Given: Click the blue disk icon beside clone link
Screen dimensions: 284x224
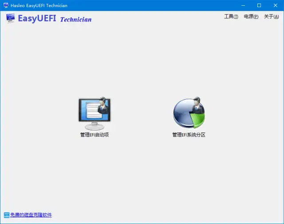Looking at the screenshot, I should coord(6,215).
